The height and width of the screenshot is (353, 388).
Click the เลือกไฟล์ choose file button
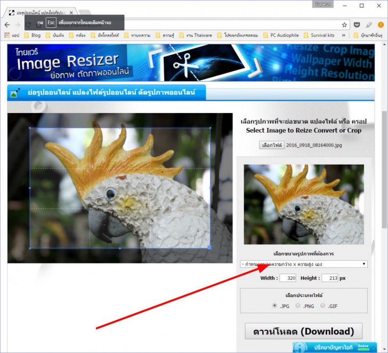tap(272, 145)
